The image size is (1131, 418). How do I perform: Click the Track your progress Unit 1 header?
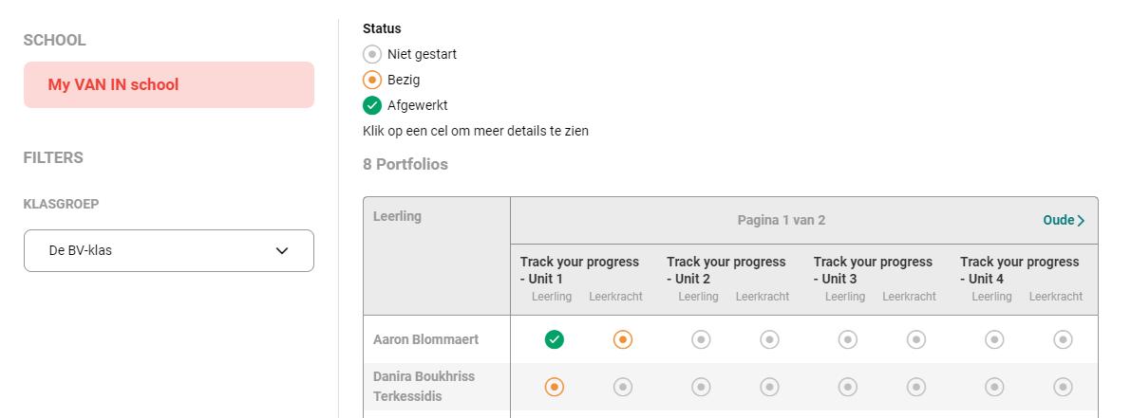coord(579,270)
